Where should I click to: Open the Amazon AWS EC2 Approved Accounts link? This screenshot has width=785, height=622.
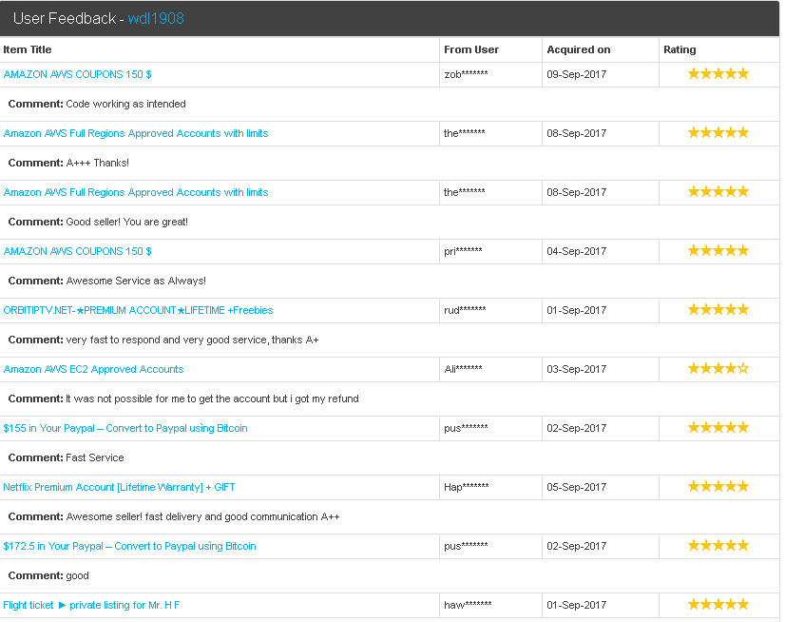[94, 369]
